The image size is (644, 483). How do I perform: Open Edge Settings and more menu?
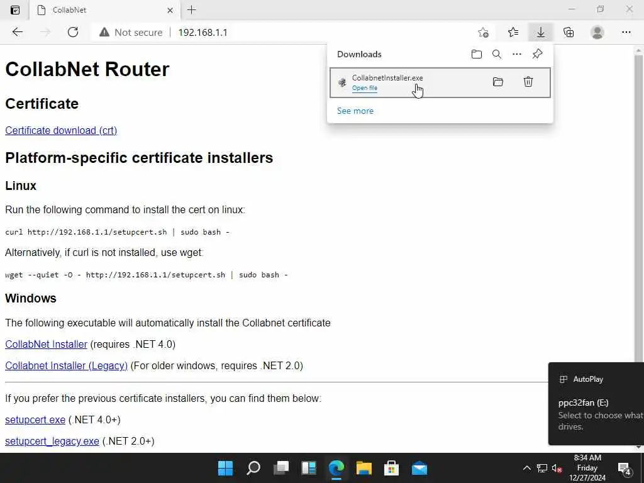click(626, 32)
